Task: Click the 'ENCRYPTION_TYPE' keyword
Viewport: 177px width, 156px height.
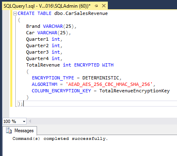Action: [x=53, y=78]
